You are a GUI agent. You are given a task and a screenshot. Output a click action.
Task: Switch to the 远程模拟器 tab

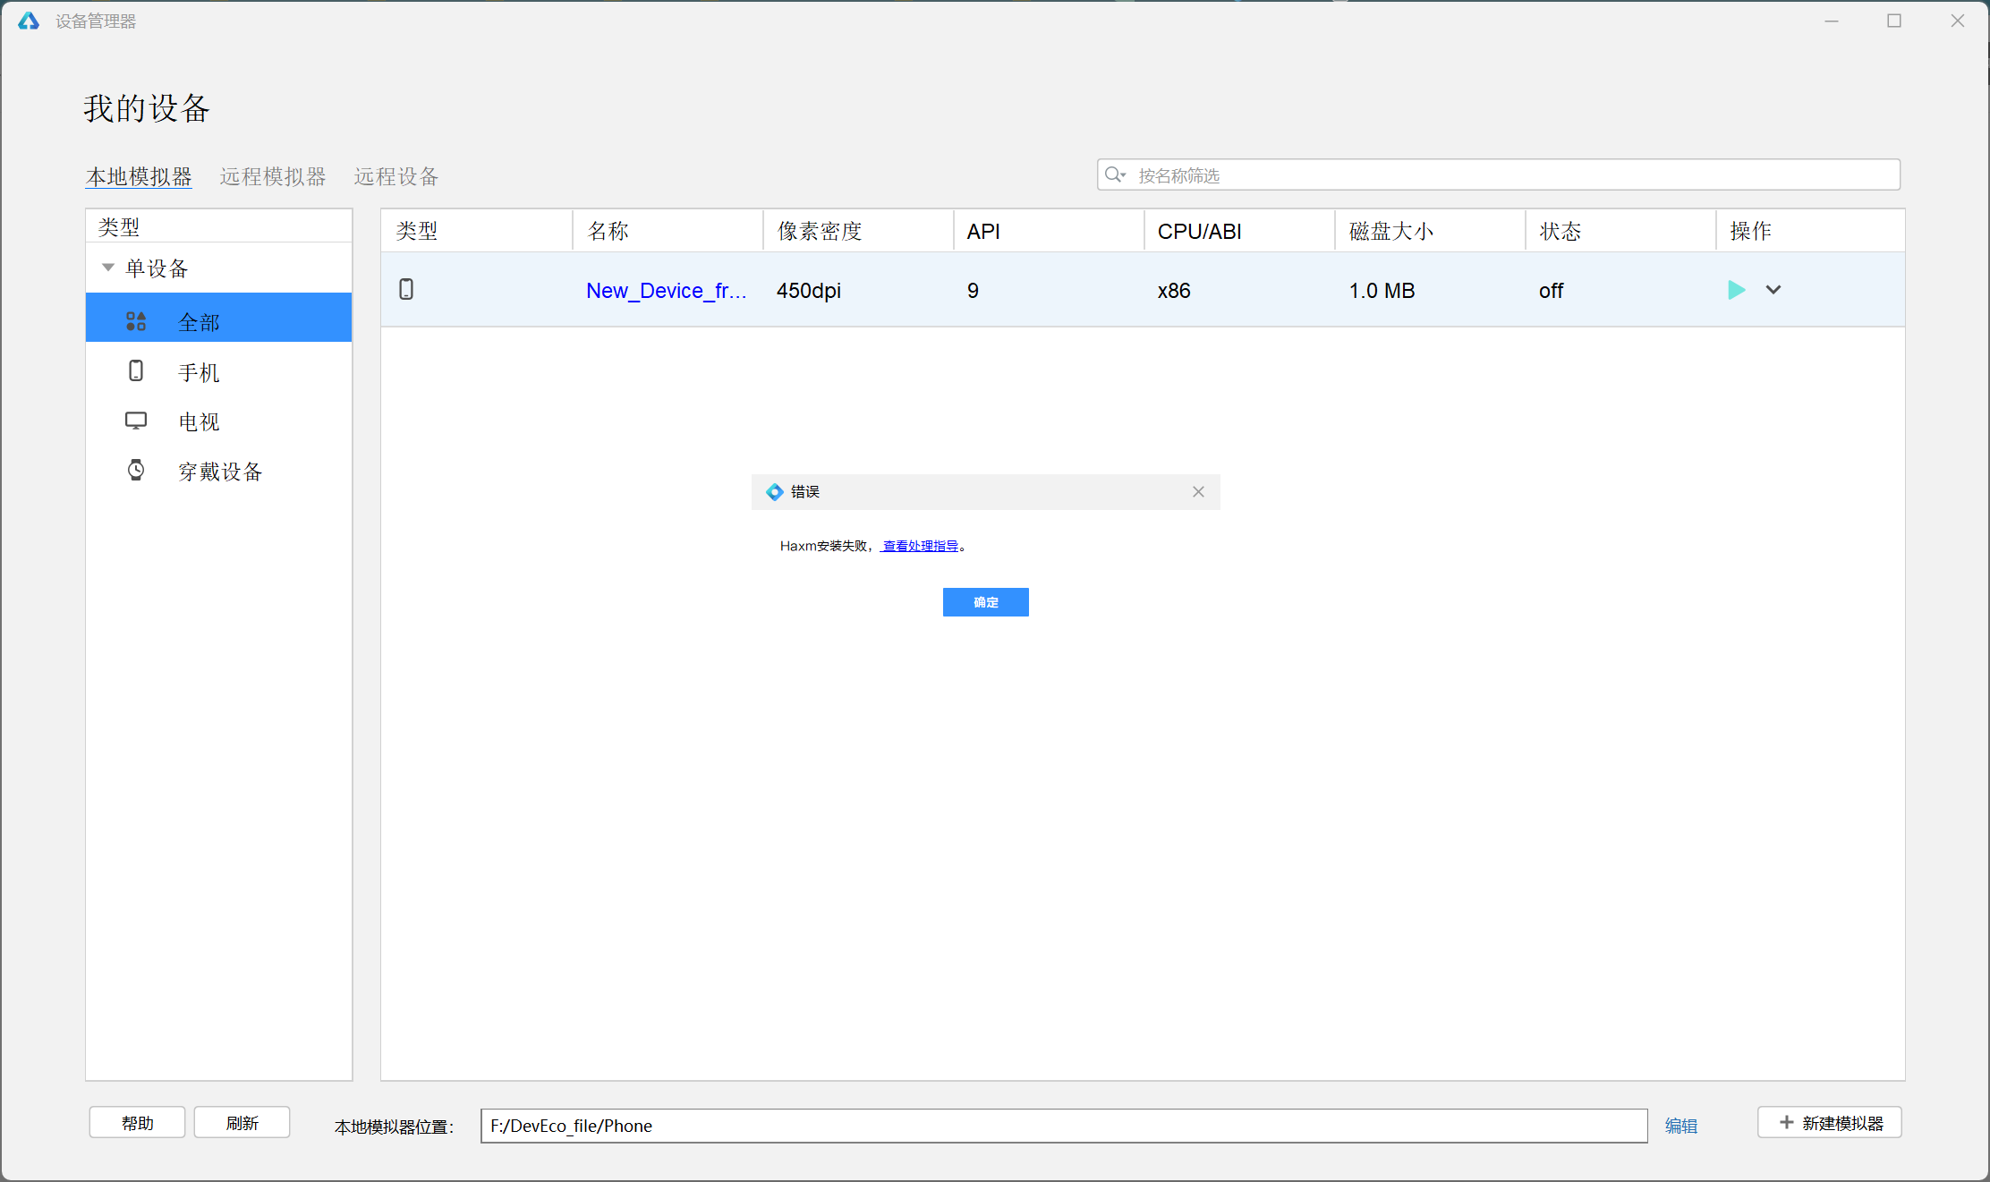pos(273,176)
